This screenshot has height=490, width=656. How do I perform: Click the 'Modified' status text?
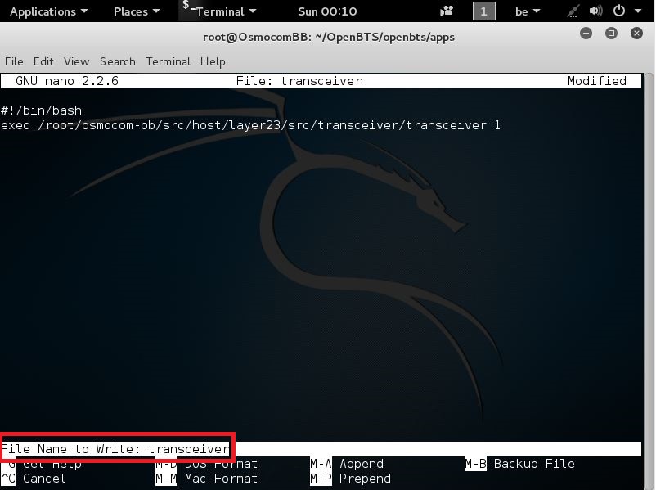pyautogui.click(x=596, y=81)
